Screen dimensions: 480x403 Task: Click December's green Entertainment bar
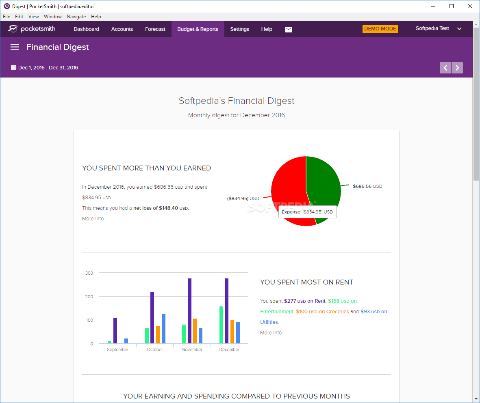222,325
